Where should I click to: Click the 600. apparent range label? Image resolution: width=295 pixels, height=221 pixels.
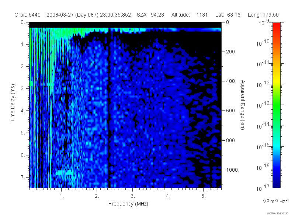tap(231, 111)
